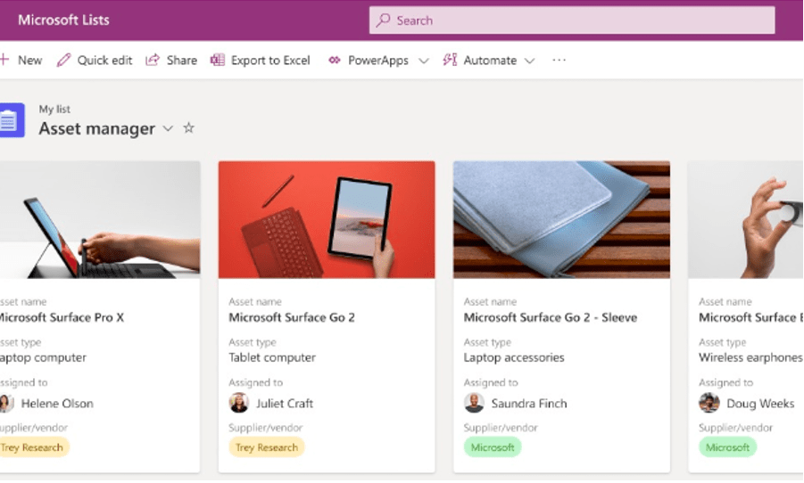Click Trey Research tag on Surface Go 2
The image size is (804, 483).
(267, 447)
